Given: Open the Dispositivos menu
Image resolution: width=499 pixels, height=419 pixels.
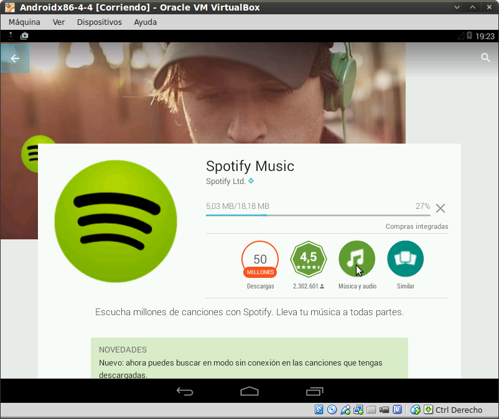Looking at the screenshot, I should [99, 22].
